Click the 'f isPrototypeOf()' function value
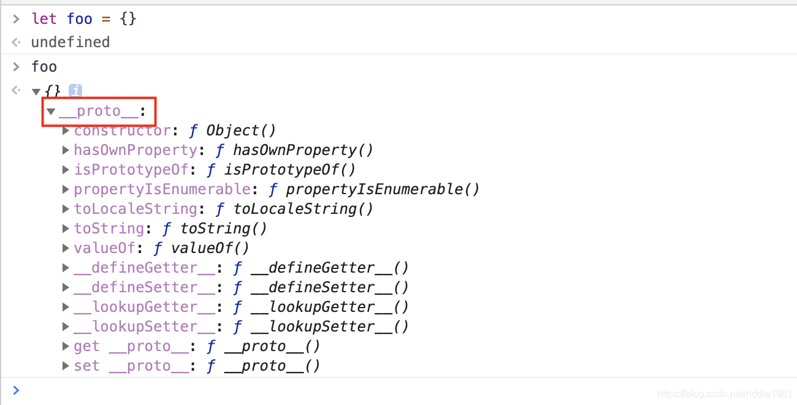The width and height of the screenshot is (797, 405). point(281,170)
